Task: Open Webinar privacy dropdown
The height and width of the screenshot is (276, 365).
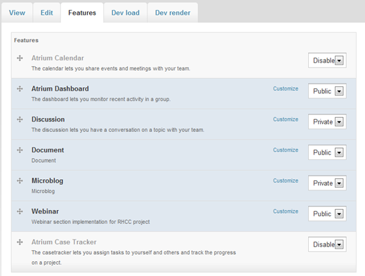Action: 327,213
